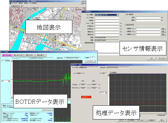Select the 傾向(平均) tab in BOTDR window

pyautogui.click(x=30, y=55)
